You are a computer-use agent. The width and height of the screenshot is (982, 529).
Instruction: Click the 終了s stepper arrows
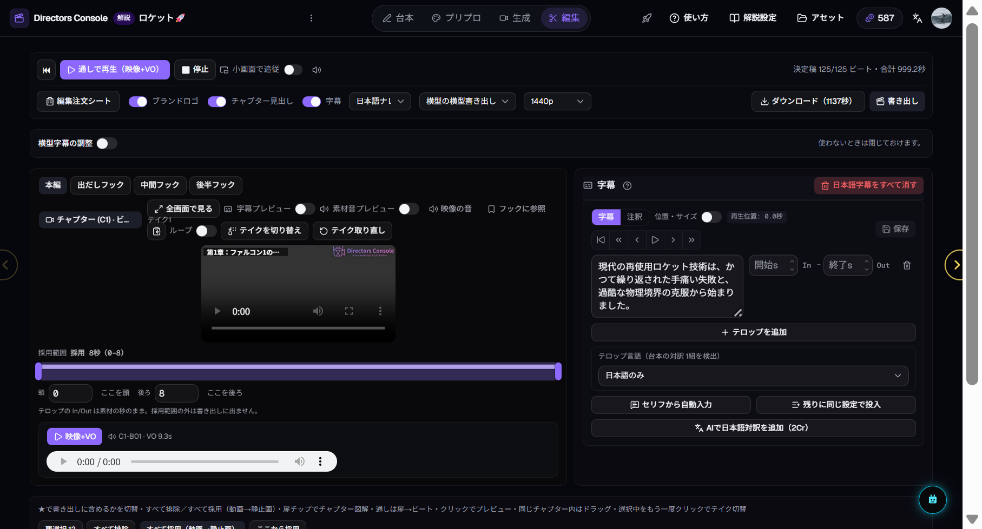click(x=866, y=265)
